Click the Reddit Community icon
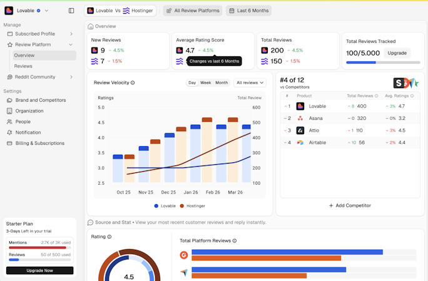The height and width of the screenshot is (281, 428). point(10,77)
